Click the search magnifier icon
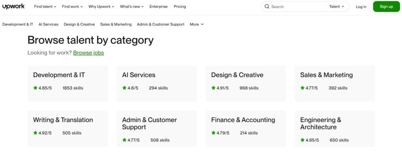The image size is (402, 162). tap(267, 6)
